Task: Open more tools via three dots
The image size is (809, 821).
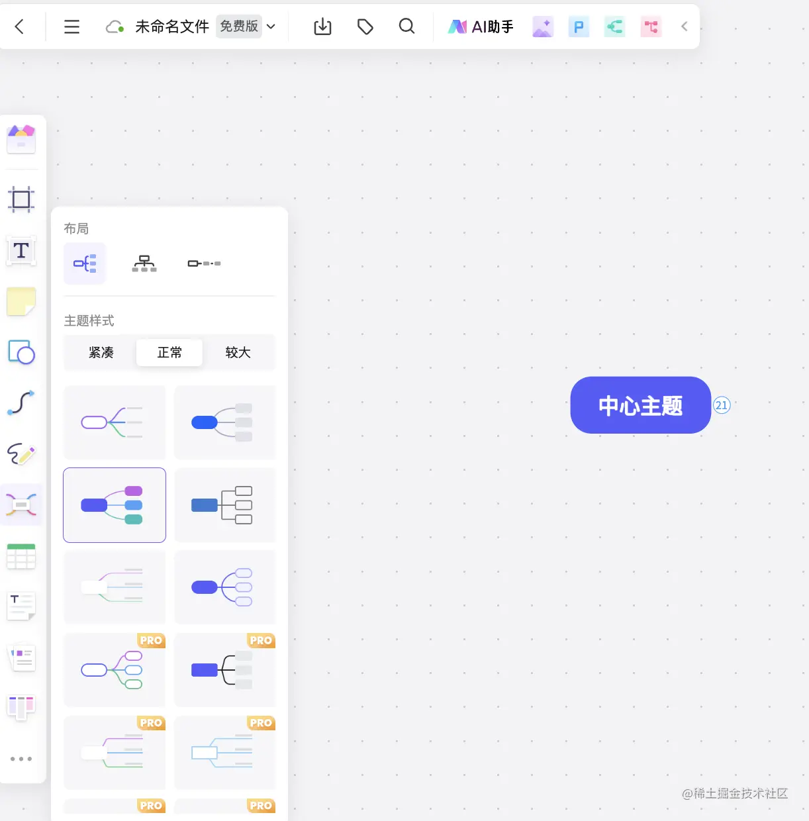Action: click(x=21, y=759)
